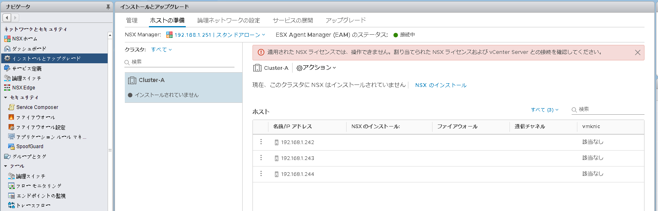Open SpoofGuard icon item

11,147
